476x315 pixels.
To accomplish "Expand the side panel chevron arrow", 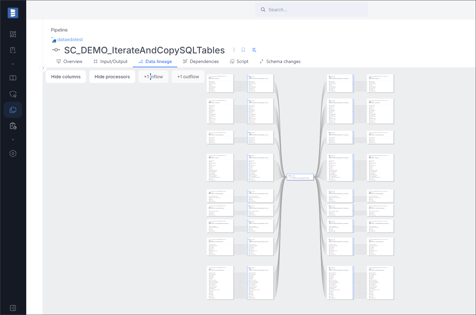I will click(x=43, y=68).
